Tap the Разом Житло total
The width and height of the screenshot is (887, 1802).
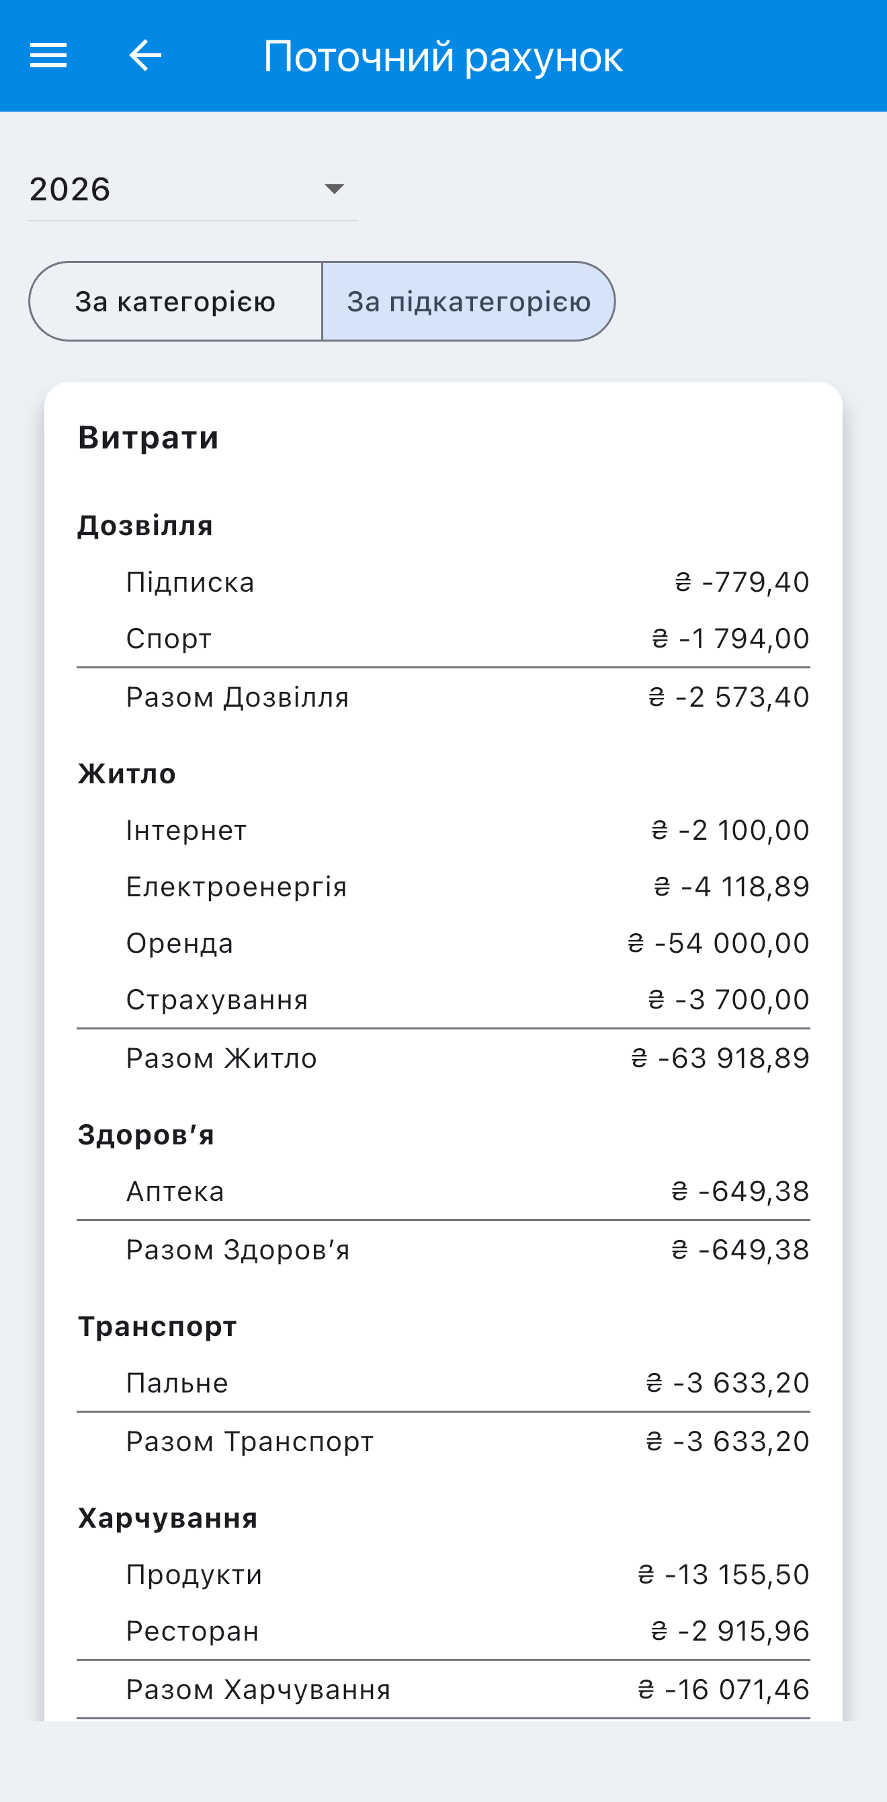(x=443, y=1058)
